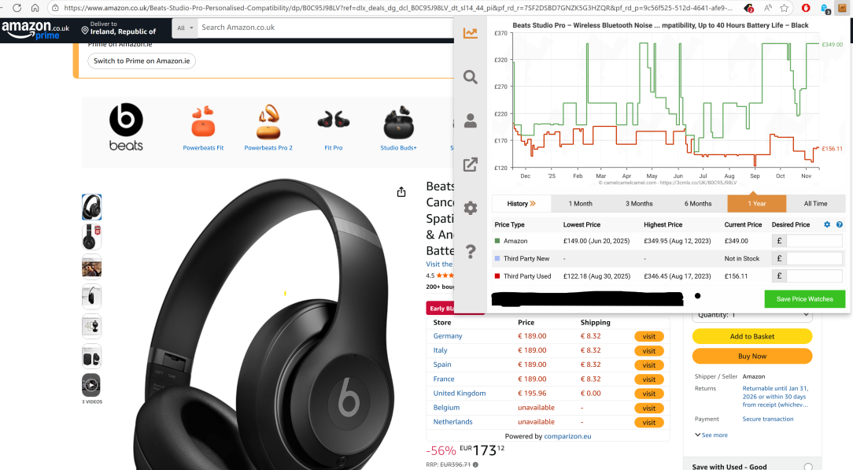
Task: View site information padlock icon in address bar
Action: click(55, 8)
